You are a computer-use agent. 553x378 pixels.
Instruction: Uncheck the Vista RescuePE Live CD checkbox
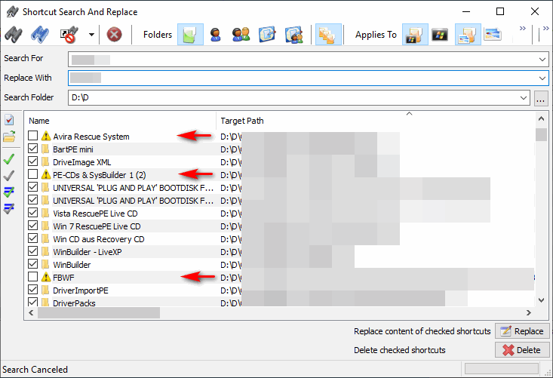pyautogui.click(x=32, y=212)
